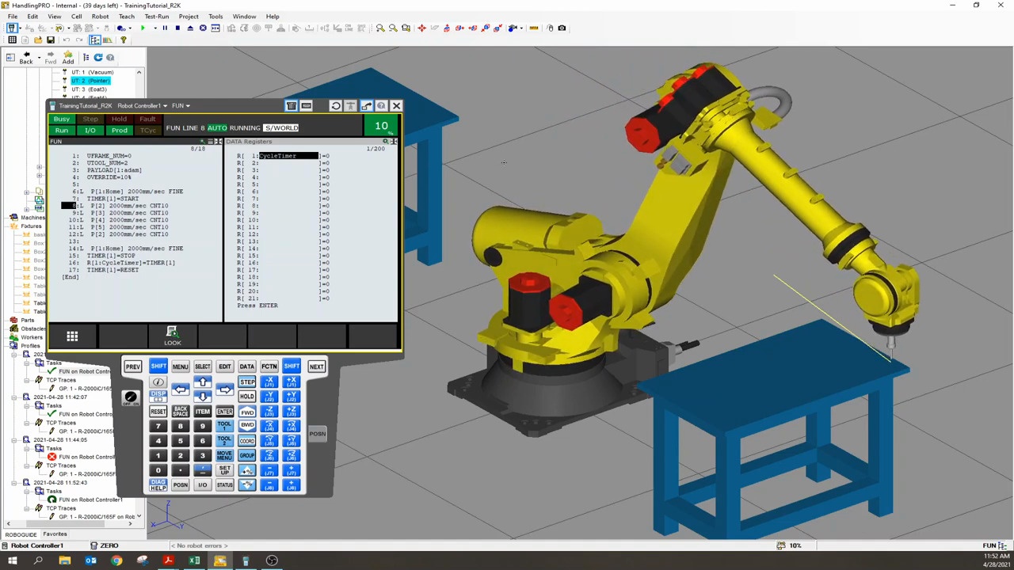This screenshot has width=1014, height=570.
Task: Pause the simulation using the toolbar pause icon
Action: click(165, 28)
